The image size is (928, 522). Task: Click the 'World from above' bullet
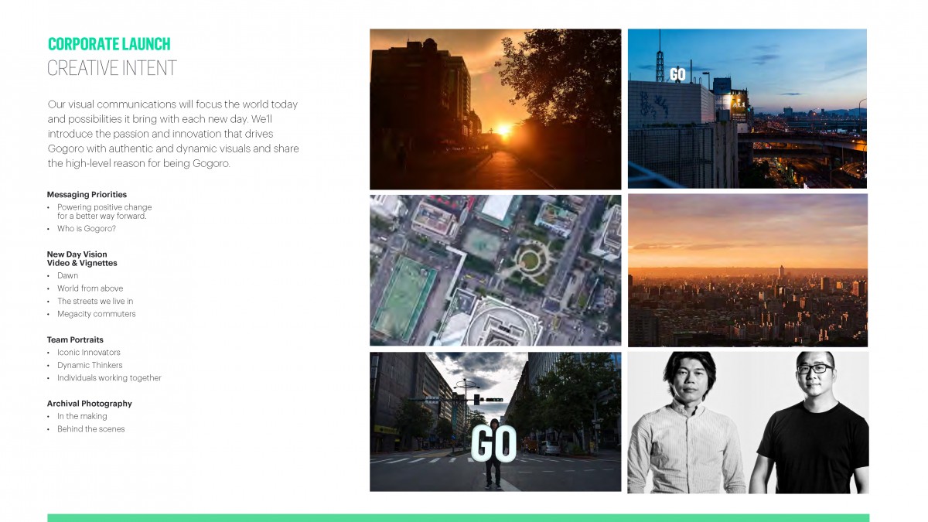(90, 288)
